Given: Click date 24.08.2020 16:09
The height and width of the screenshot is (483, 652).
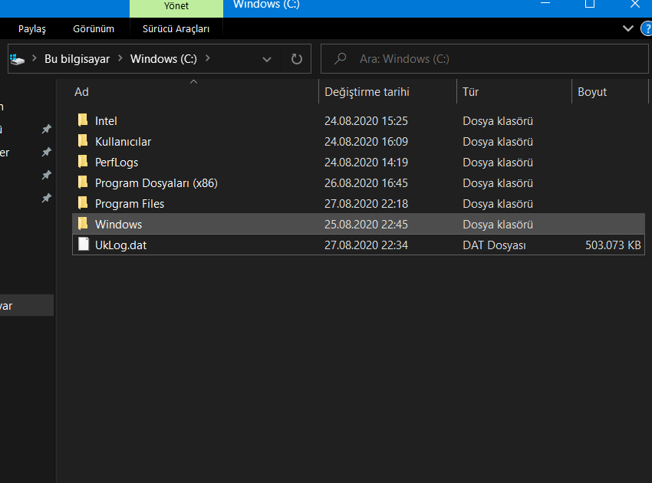Looking at the screenshot, I should click(x=366, y=142).
